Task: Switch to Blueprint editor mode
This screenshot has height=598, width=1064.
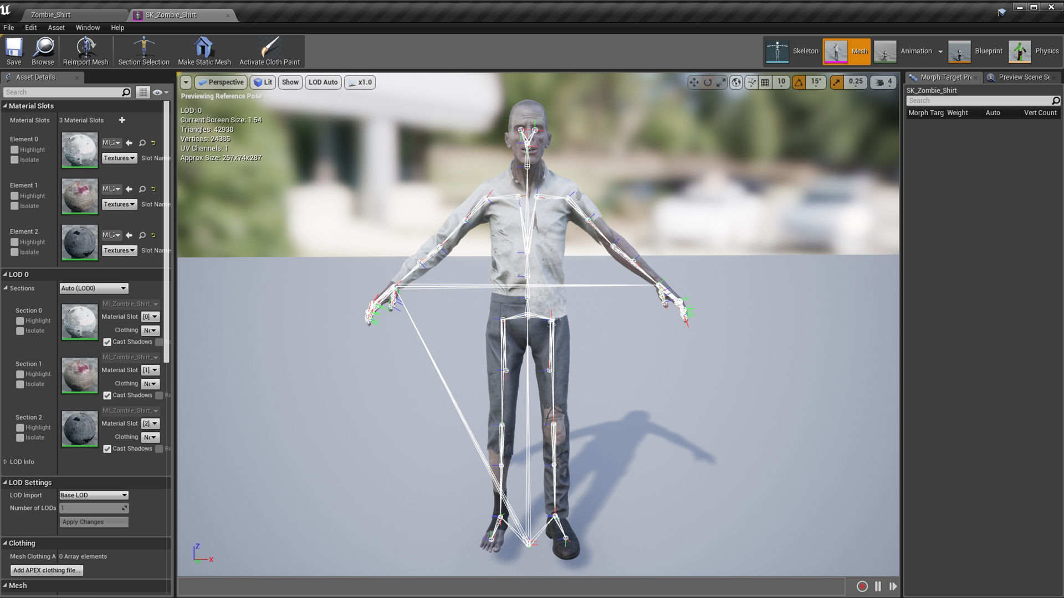Action: 975,51
